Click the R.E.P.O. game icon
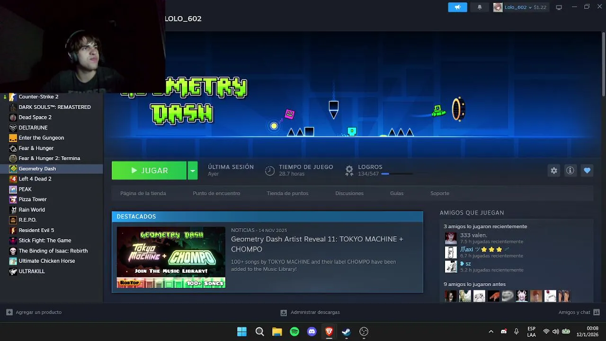Screen dimensions: 606x341 pos(13,220)
